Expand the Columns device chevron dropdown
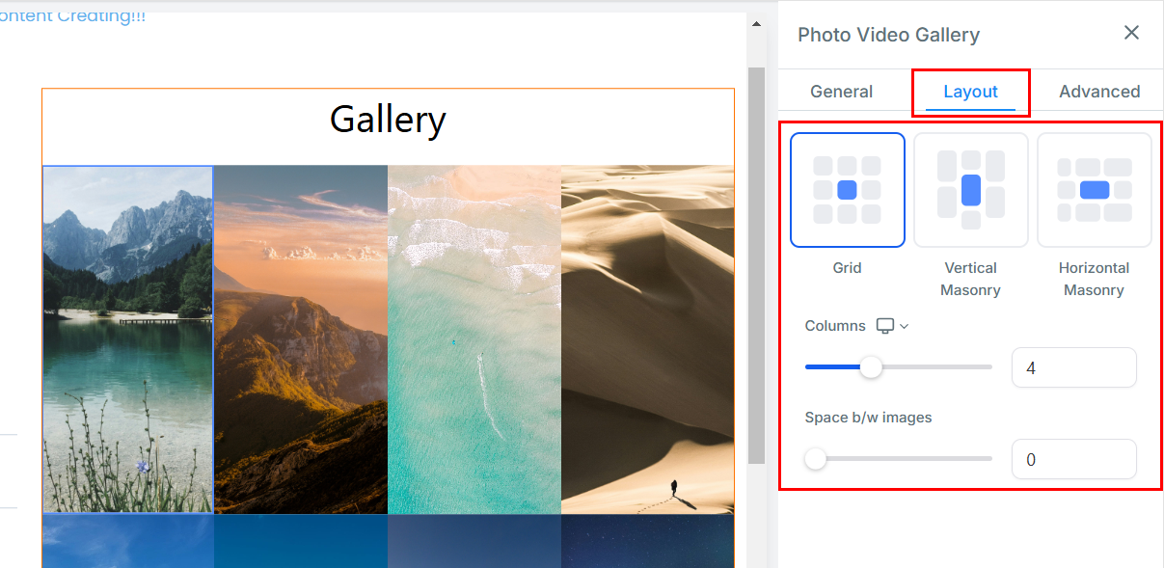 pyautogui.click(x=905, y=327)
